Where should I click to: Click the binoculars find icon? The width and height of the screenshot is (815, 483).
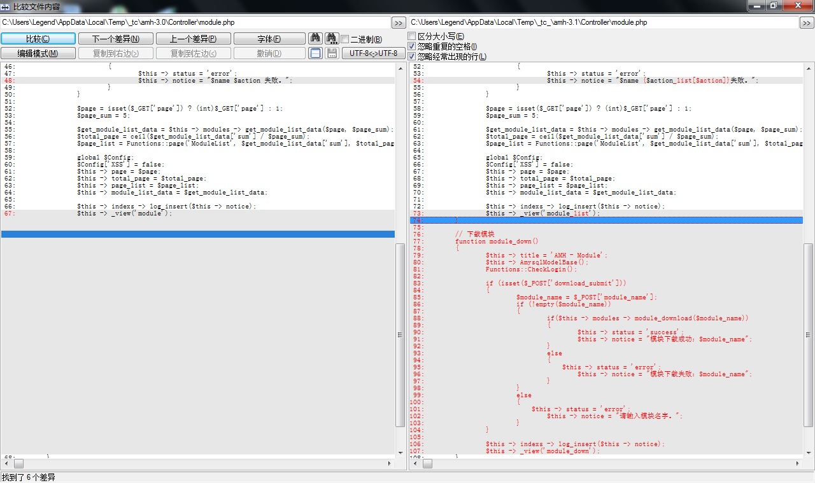tap(315, 39)
